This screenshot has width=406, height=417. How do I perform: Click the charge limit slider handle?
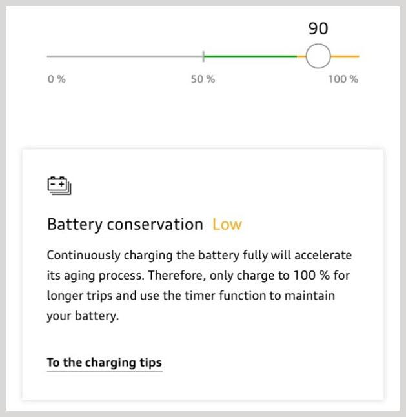pyautogui.click(x=318, y=57)
